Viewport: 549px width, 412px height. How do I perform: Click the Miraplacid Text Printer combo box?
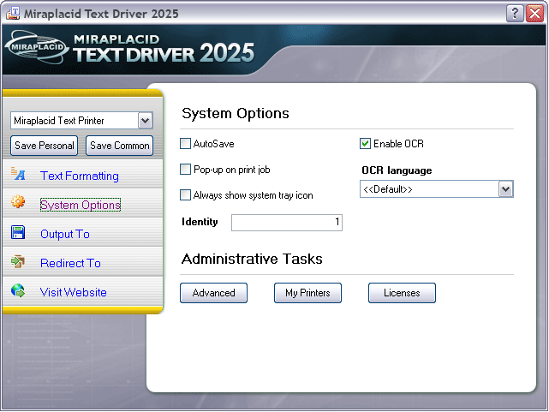[x=81, y=121]
